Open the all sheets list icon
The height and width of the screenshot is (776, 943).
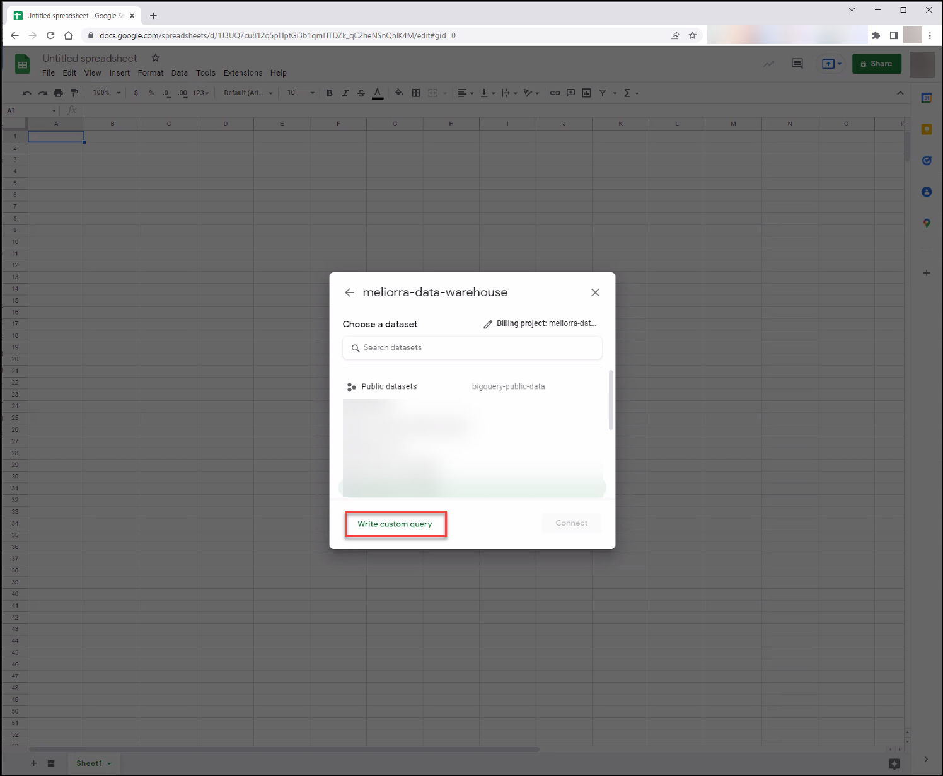(x=51, y=763)
